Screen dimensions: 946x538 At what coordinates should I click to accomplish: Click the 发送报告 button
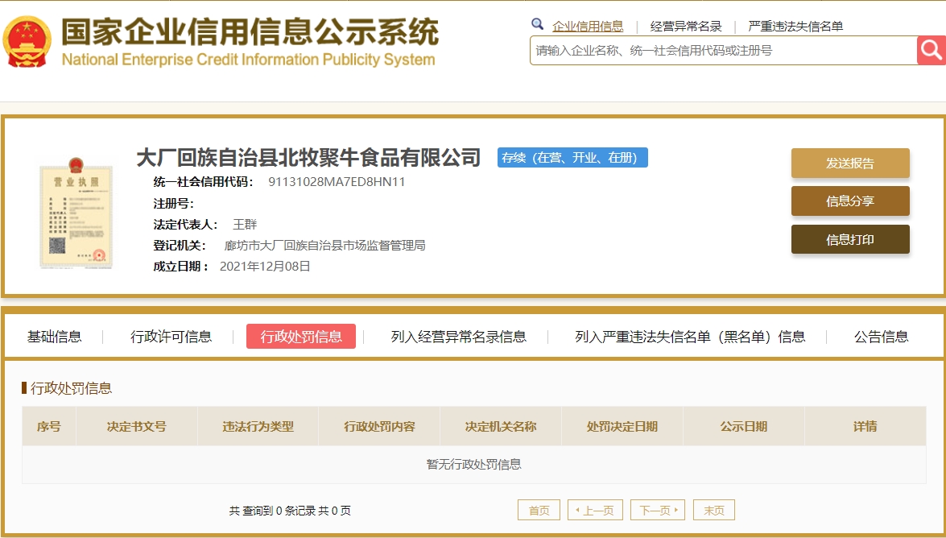tap(850, 163)
